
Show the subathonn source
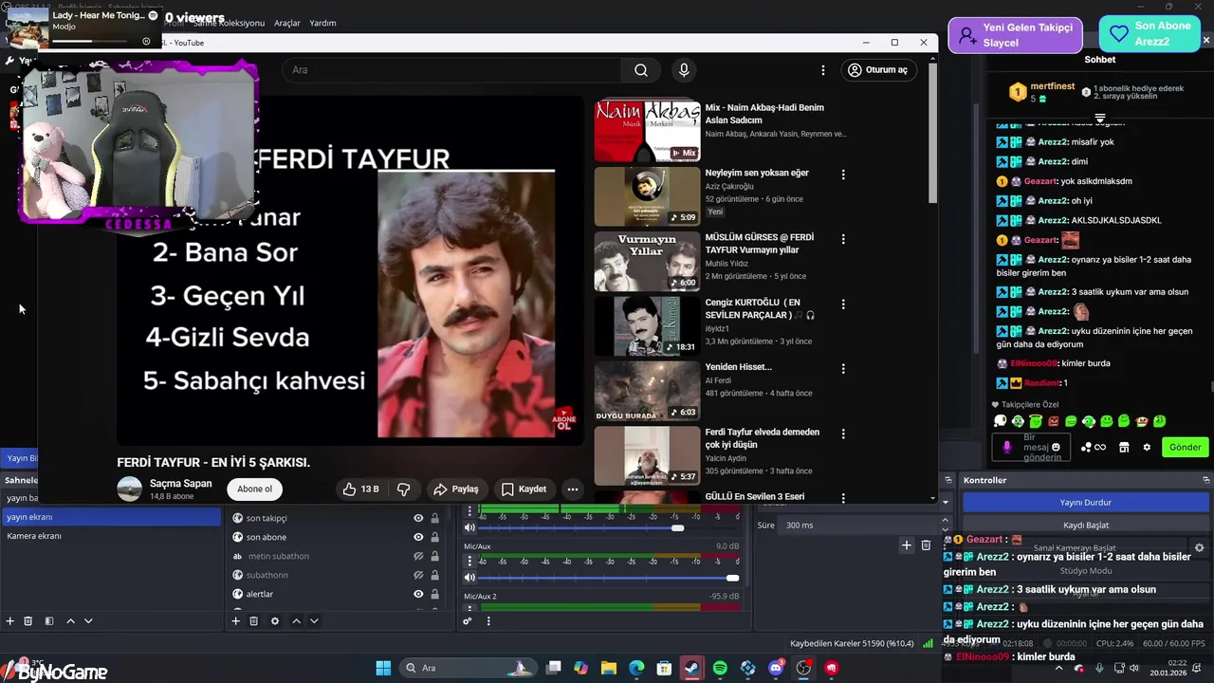click(x=418, y=575)
